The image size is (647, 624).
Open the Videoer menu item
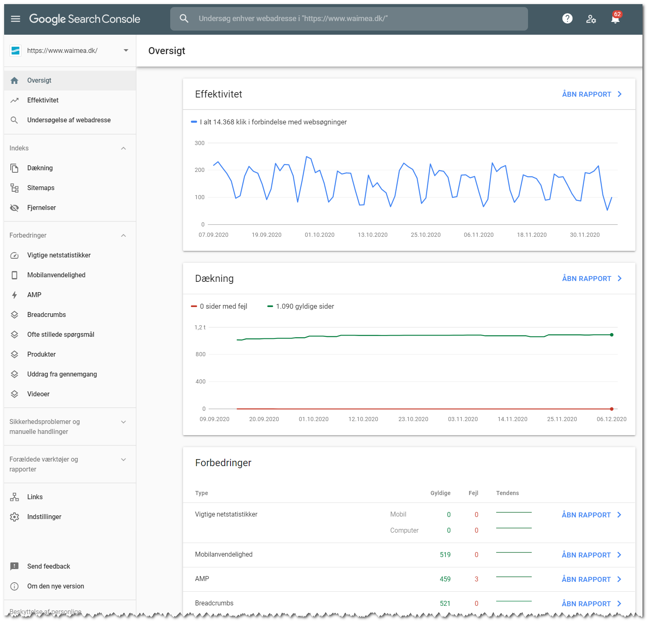[70, 394]
